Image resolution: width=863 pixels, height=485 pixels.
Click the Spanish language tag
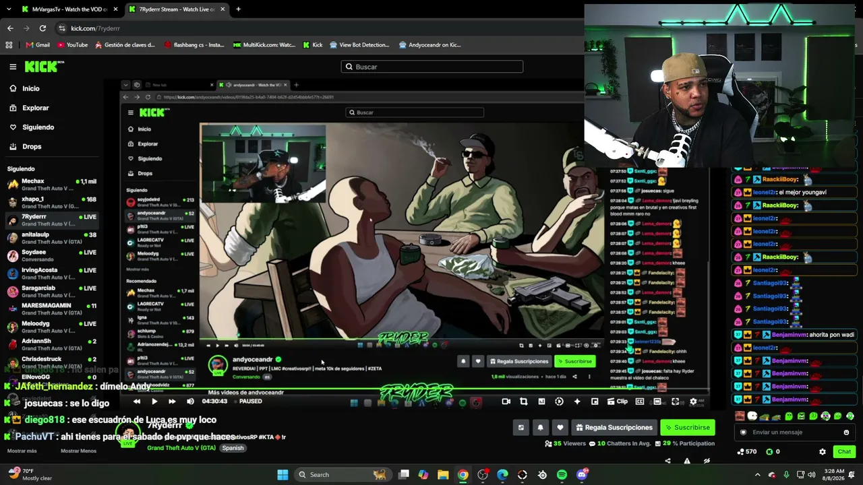(x=233, y=448)
